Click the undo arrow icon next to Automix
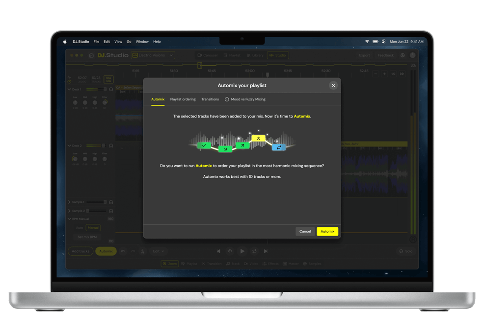 pyautogui.click(x=123, y=251)
